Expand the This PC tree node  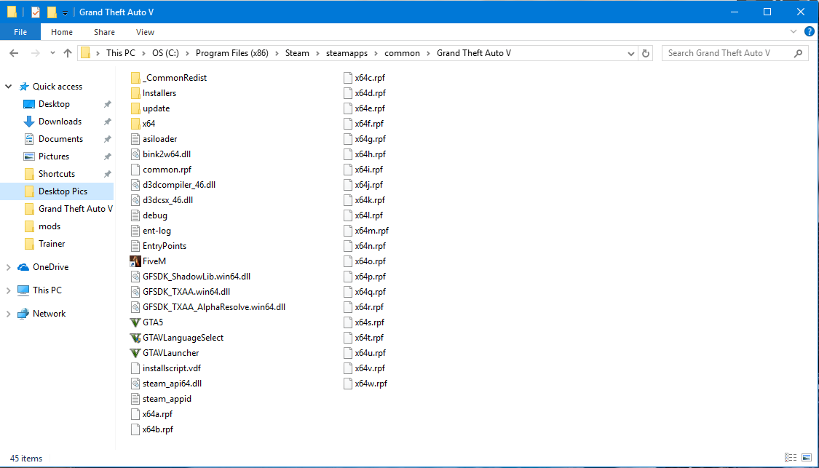tap(8, 290)
